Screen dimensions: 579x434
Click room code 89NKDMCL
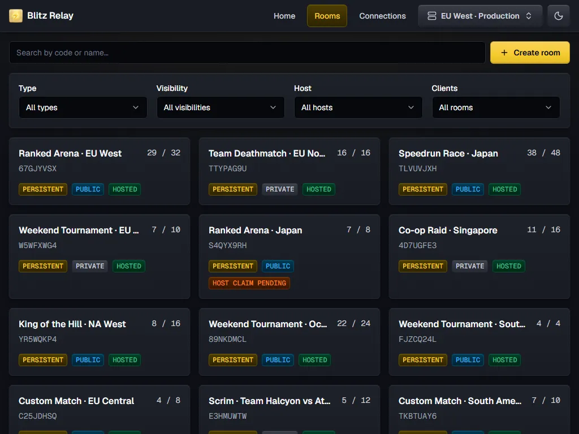(x=227, y=339)
